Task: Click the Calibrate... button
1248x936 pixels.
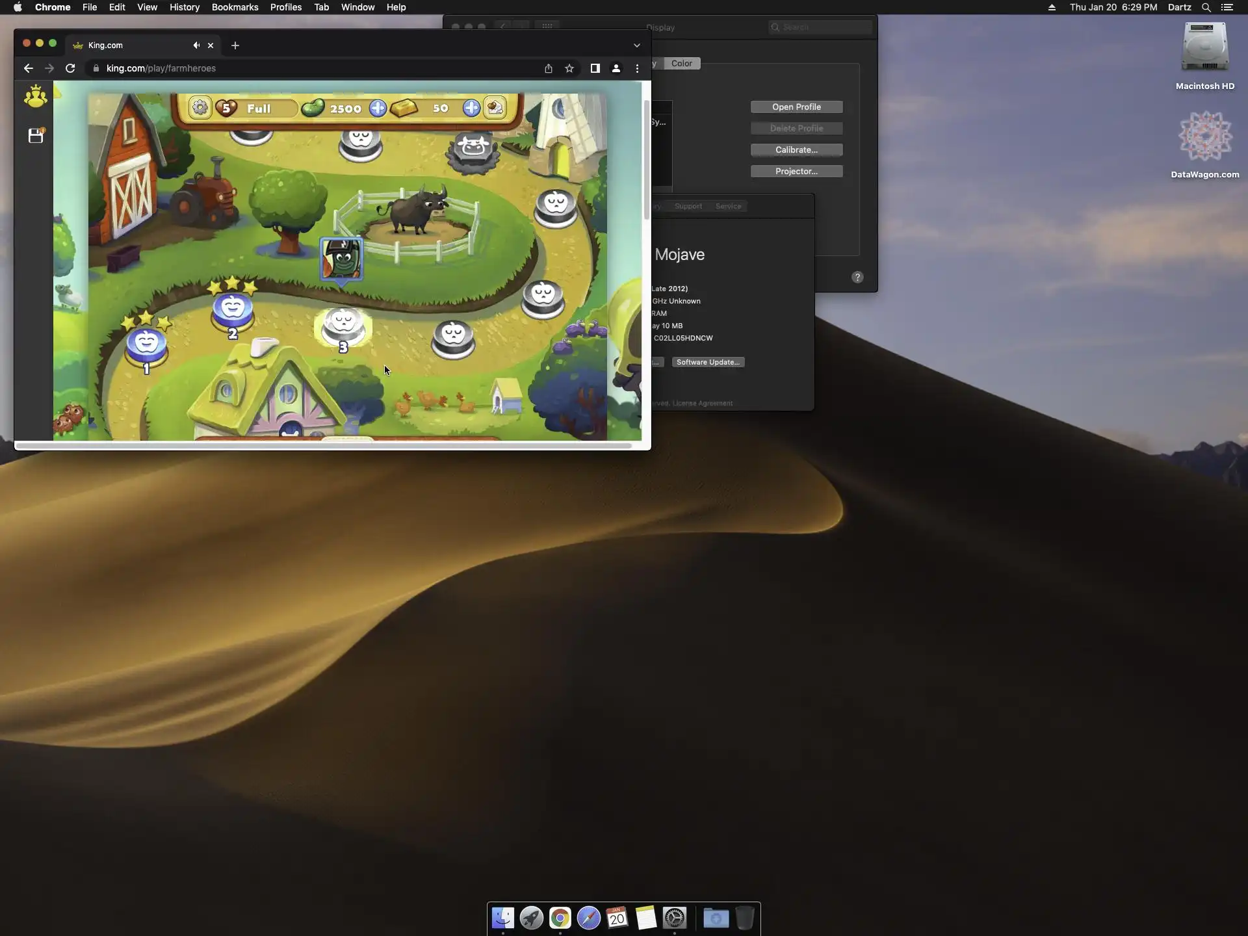Action: 796,150
